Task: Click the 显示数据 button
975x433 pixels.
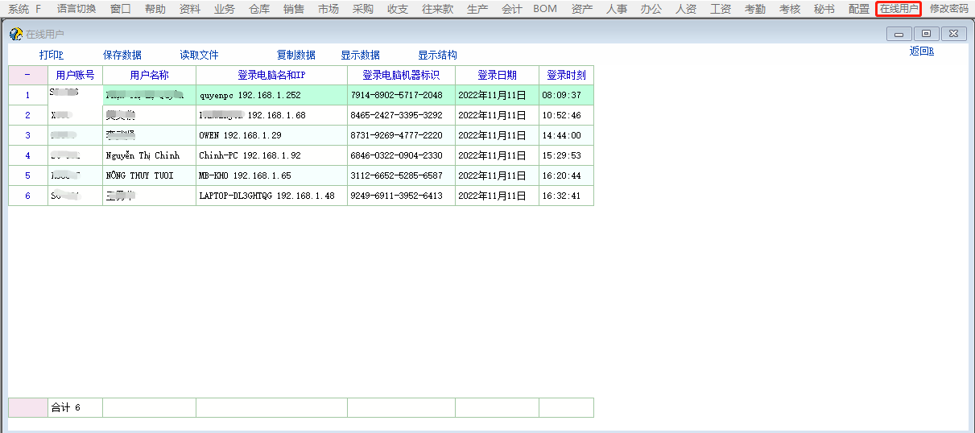Action: (x=360, y=55)
